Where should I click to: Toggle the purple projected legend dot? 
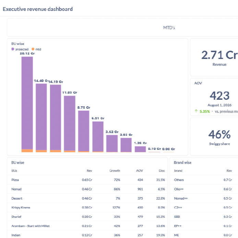point(13,49)
